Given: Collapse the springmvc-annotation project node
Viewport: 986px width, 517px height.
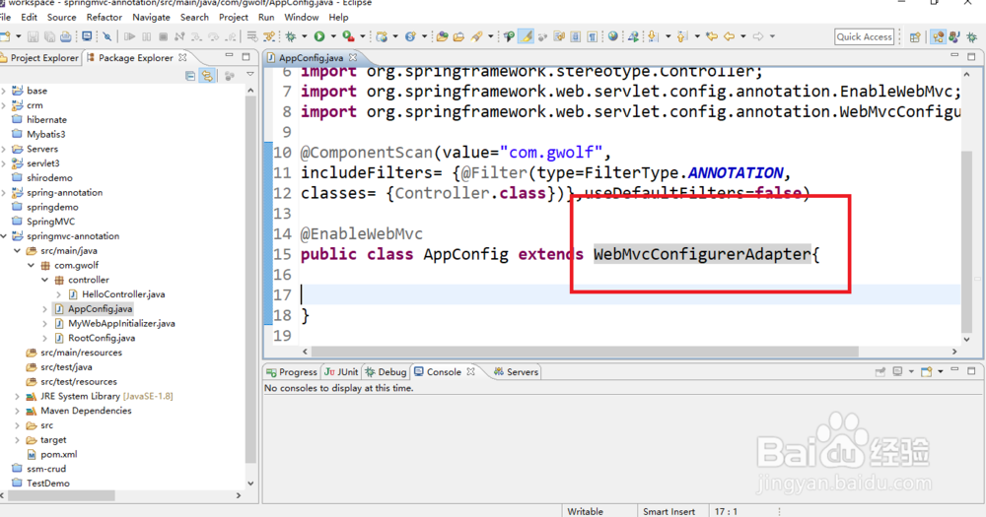Looking at the screenshot, I should pyautogui.click(x=4, y=236).
